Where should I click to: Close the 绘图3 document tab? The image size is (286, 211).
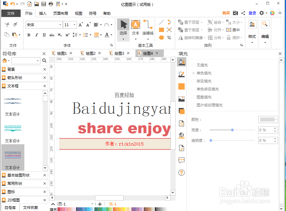click(x=128, y=53)
